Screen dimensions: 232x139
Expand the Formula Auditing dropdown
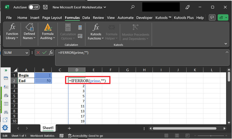[x=47, y=31]
